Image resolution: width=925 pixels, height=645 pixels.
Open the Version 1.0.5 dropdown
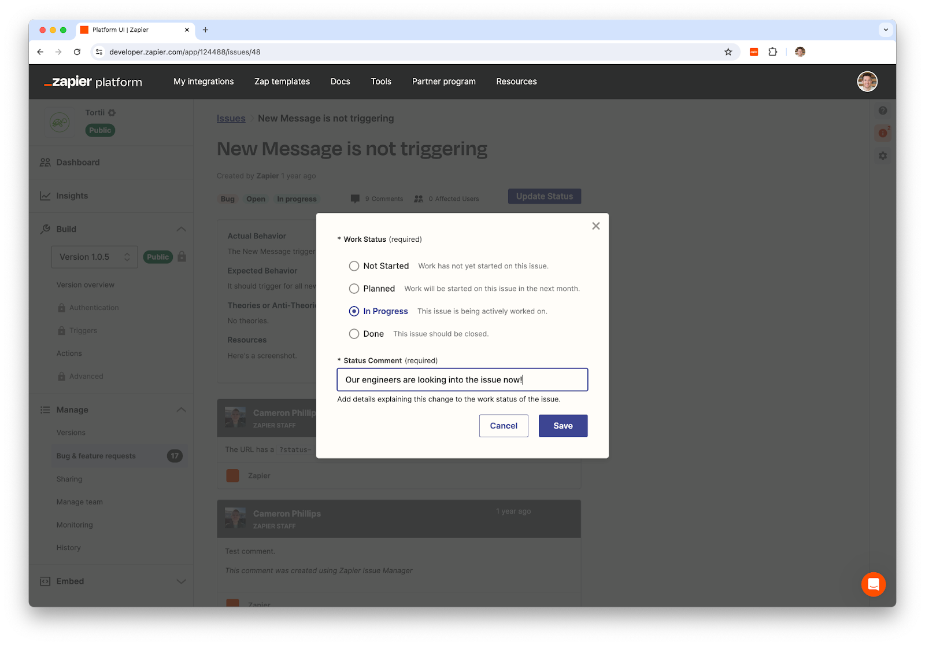click(95, 257)
